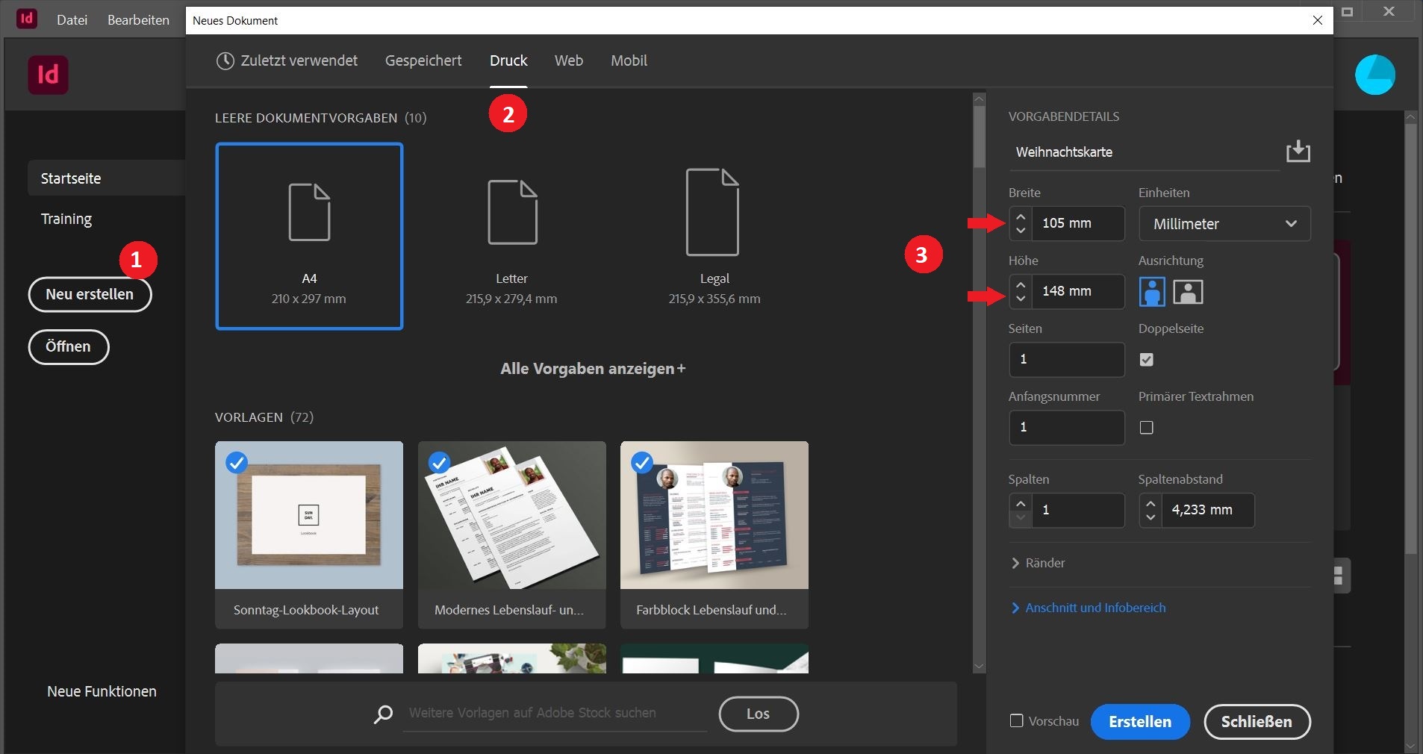Choose the Letter document preset
This screenshot has width=1423, height=754.
511,236
